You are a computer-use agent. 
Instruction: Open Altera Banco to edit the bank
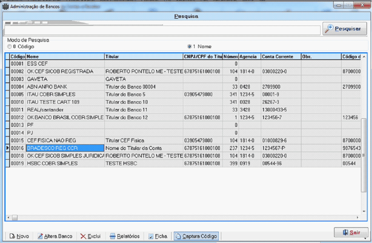pos(55,236)
